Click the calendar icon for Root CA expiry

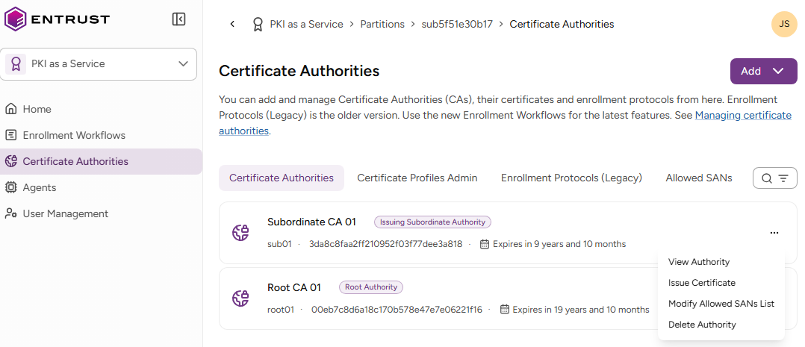pos(505,310)
